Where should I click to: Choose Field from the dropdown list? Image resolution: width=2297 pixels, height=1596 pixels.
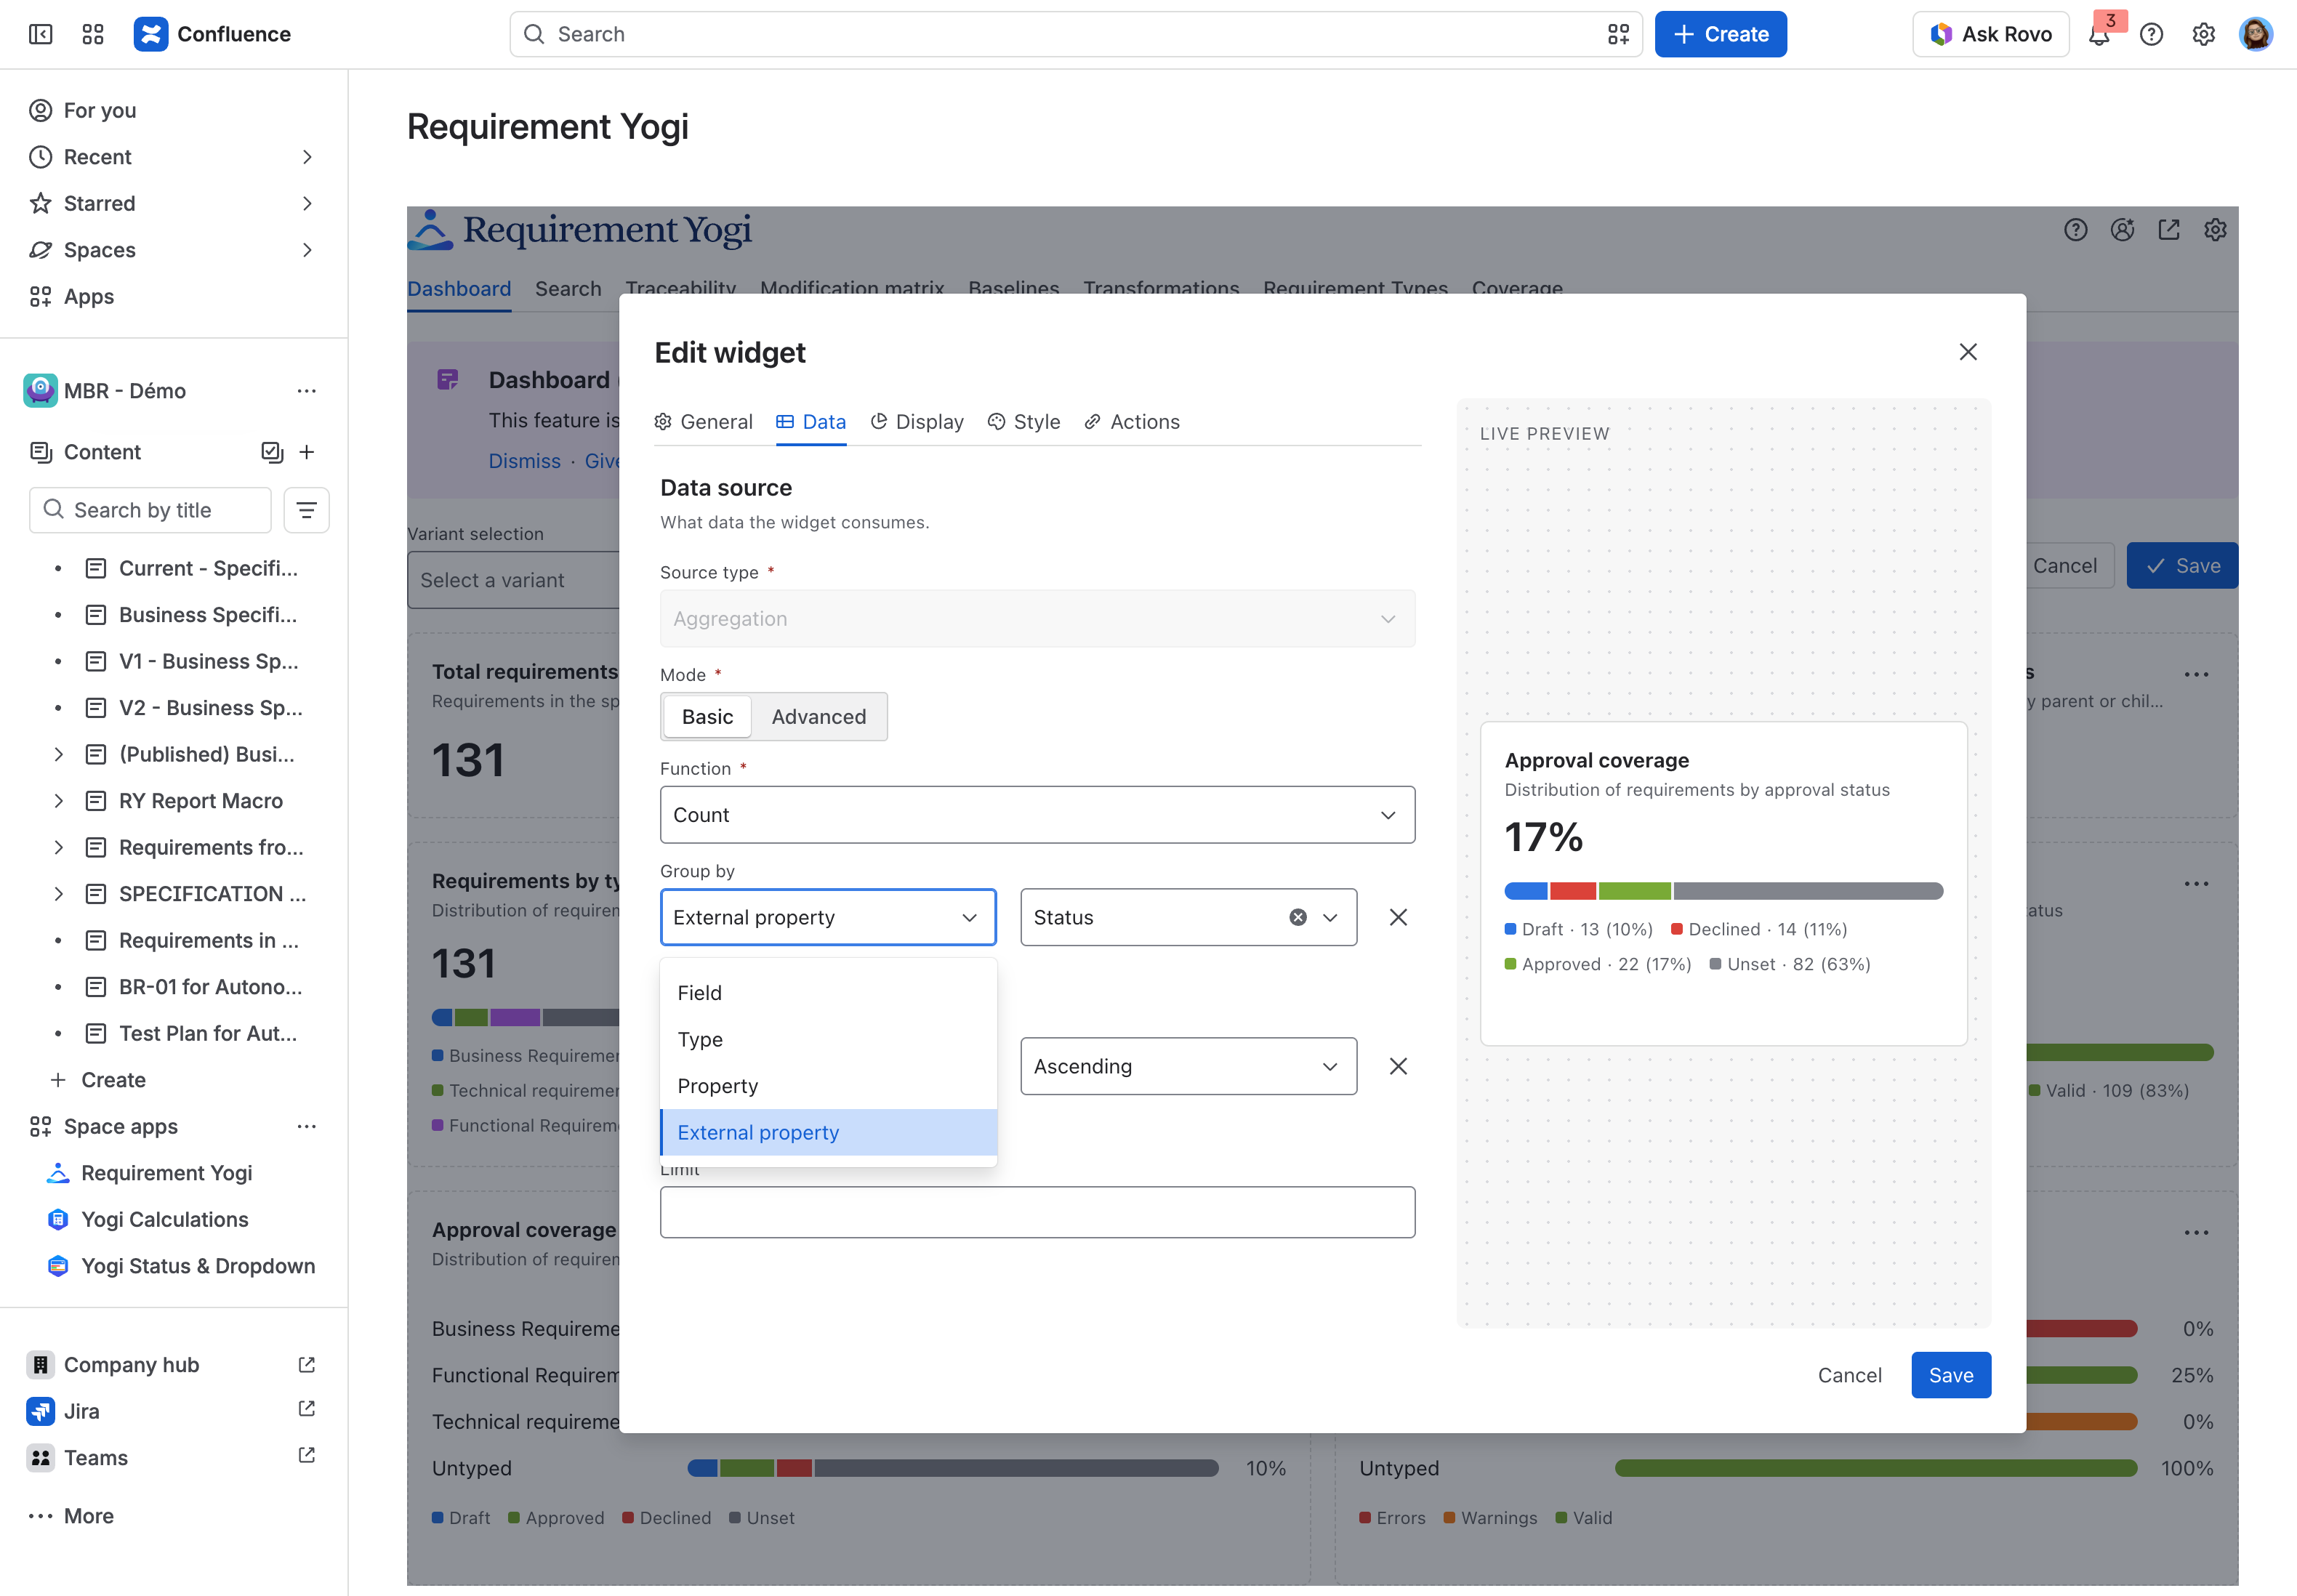click(x=828, y=993)
